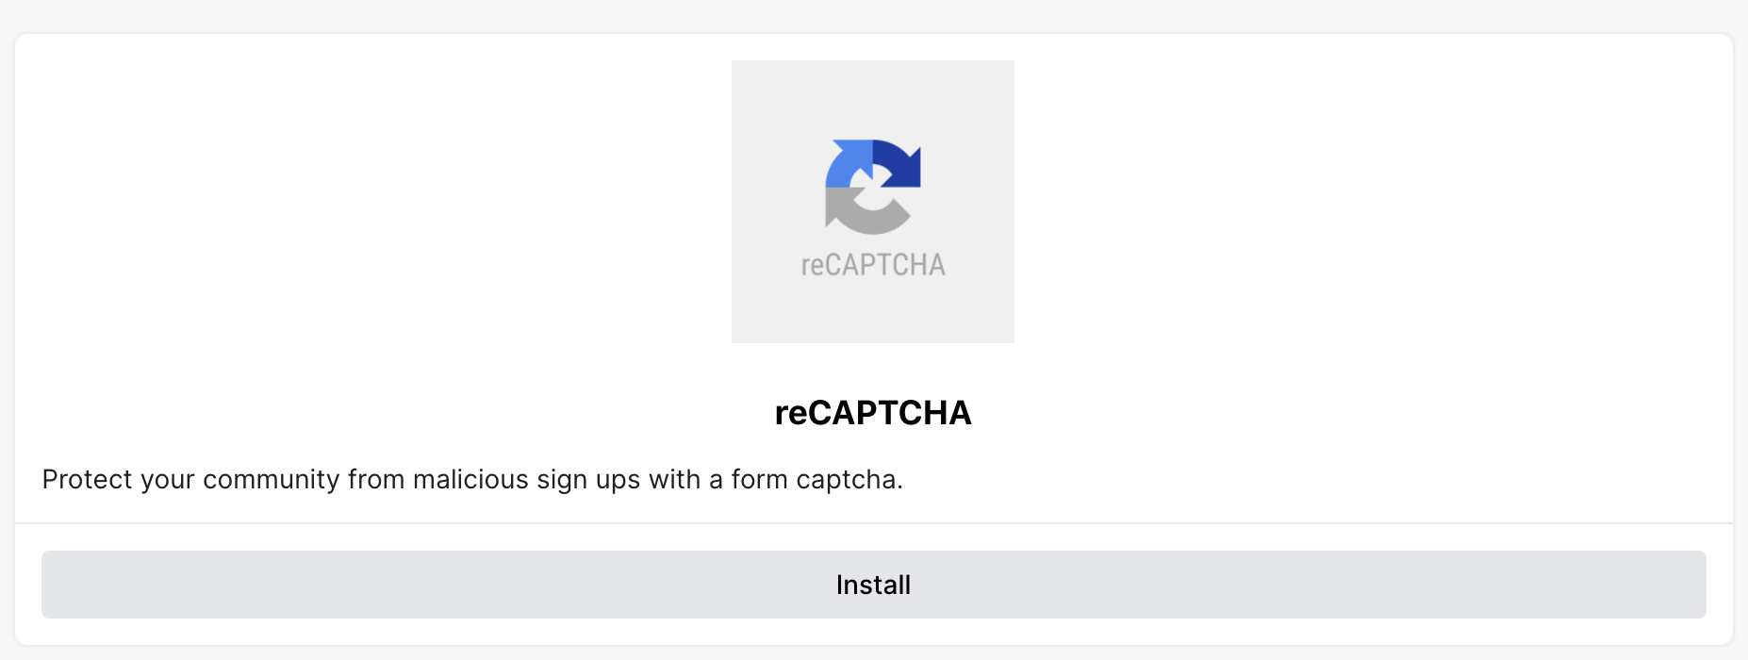This screenshot has height=660, width=1748.
Task: Click the plugin description sentence
Action: (472, 480)
